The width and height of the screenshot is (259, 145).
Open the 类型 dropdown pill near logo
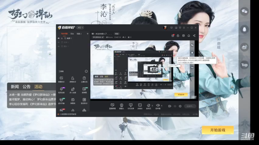80,28
